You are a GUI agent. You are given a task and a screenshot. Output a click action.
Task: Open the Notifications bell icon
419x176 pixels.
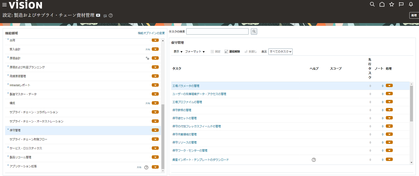pyautogui.click(x=411, y=4)
